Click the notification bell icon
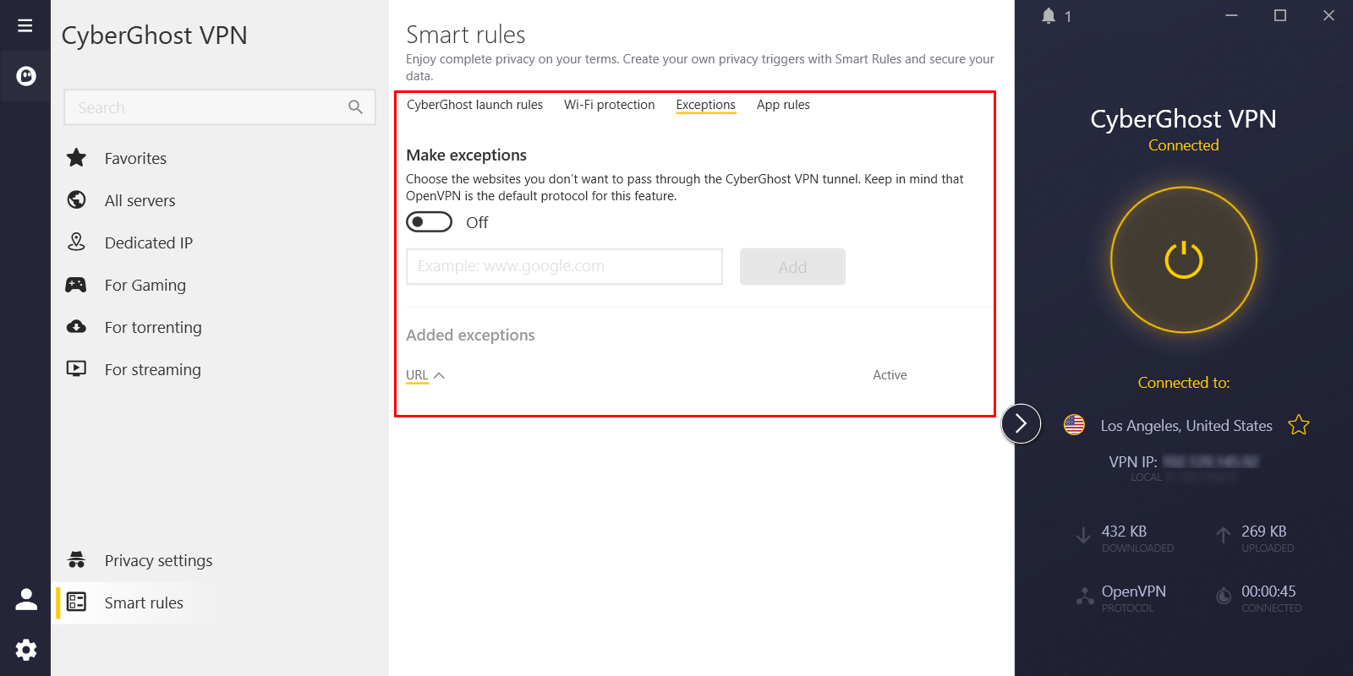 click(1049, 16)
